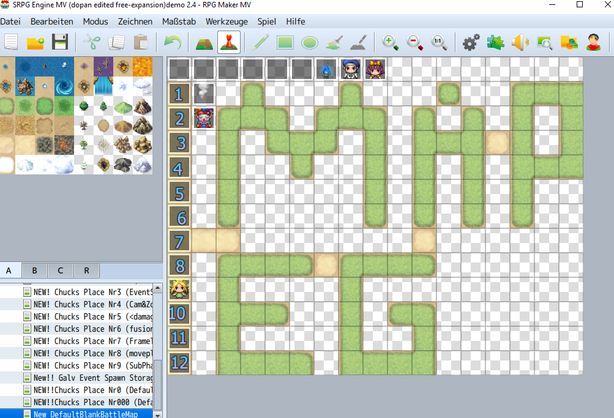
Task: Switch to tileset tab A
Action: 9,271
